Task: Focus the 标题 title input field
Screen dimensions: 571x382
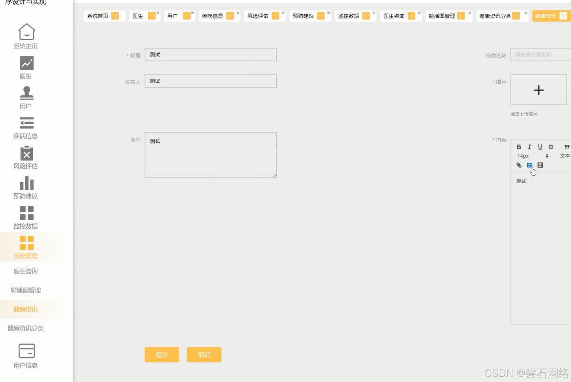Action: click(211, 55)
